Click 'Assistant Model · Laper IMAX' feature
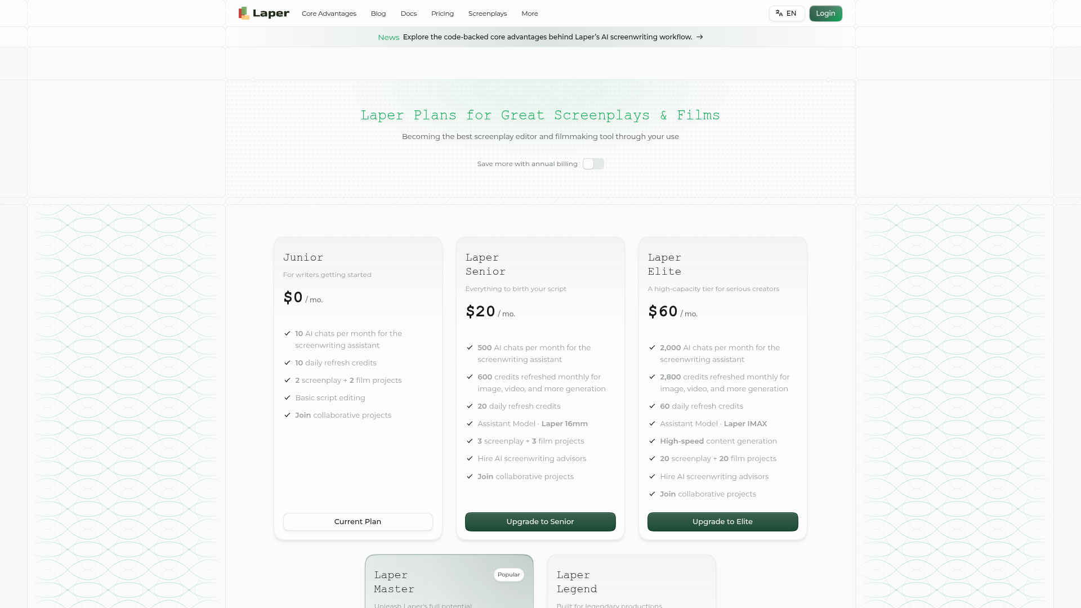Screen dimensions: 1081x608 713,424
